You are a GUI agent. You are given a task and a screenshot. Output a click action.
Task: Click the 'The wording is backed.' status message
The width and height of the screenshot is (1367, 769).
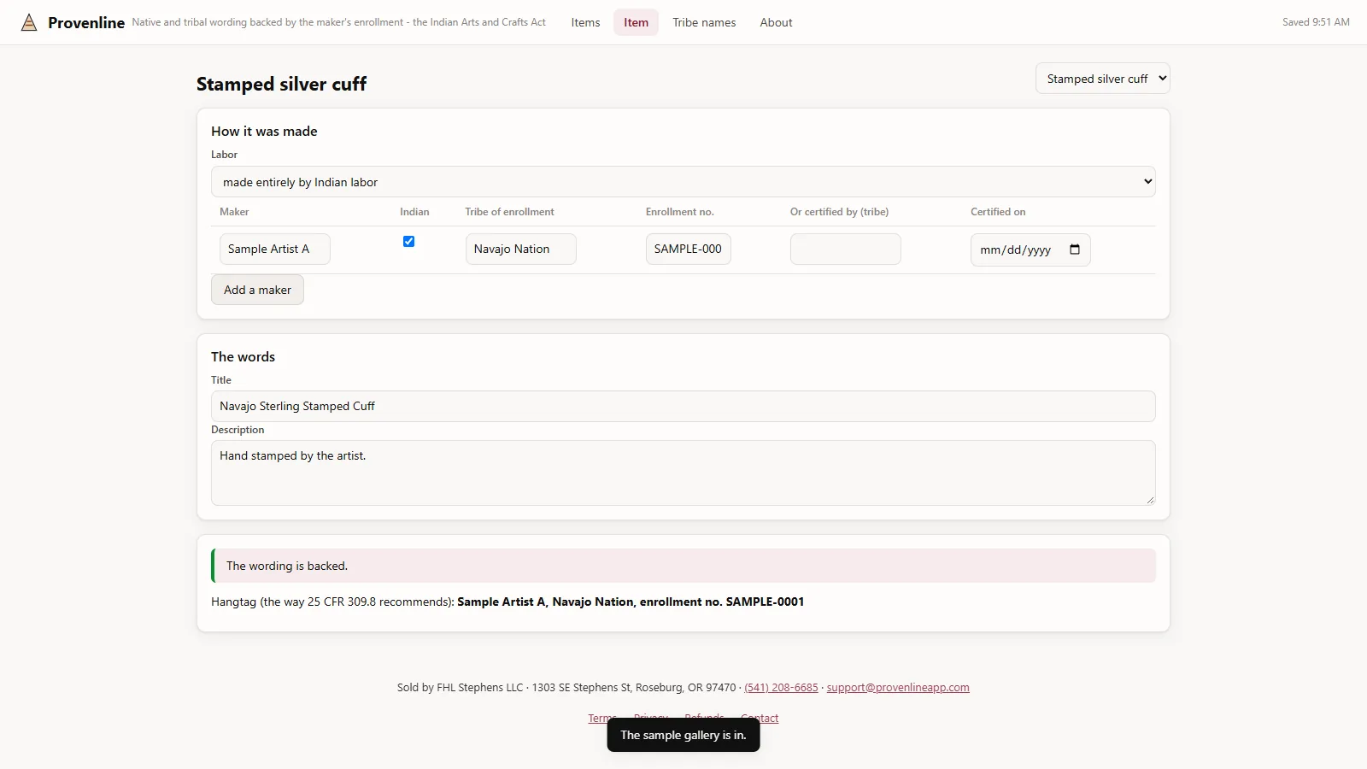(x=683, y=566)
